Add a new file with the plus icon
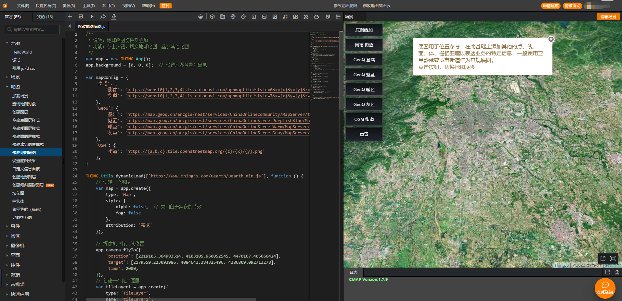Image resolution: width=622 pixels, height=301 pixels. click(x=70, y=17)
